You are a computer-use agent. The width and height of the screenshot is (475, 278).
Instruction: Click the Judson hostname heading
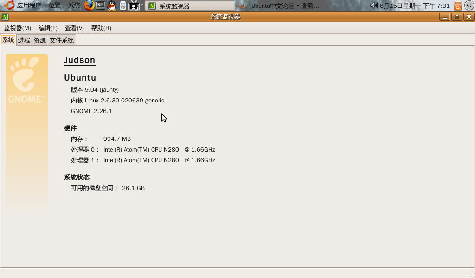pyautogui.click(x=80, y=60)
